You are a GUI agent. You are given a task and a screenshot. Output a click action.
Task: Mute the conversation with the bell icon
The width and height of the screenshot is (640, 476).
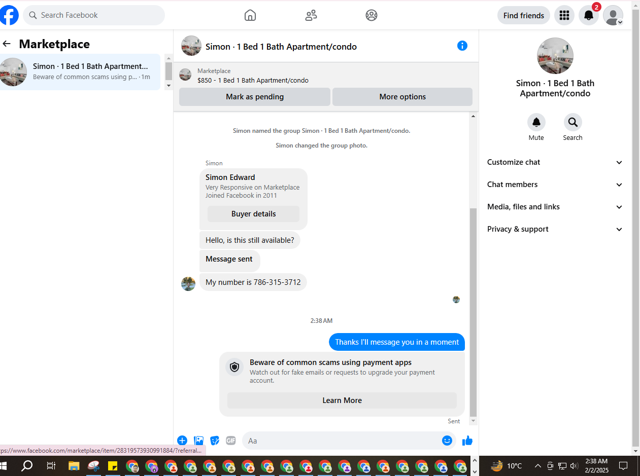(536, 122)
